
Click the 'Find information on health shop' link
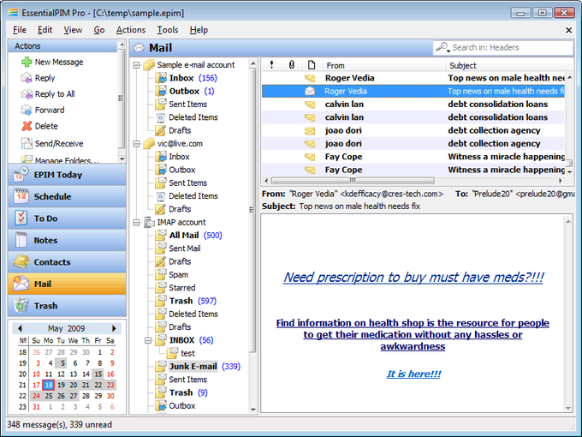pyautogui.click(x=413, y=334)
